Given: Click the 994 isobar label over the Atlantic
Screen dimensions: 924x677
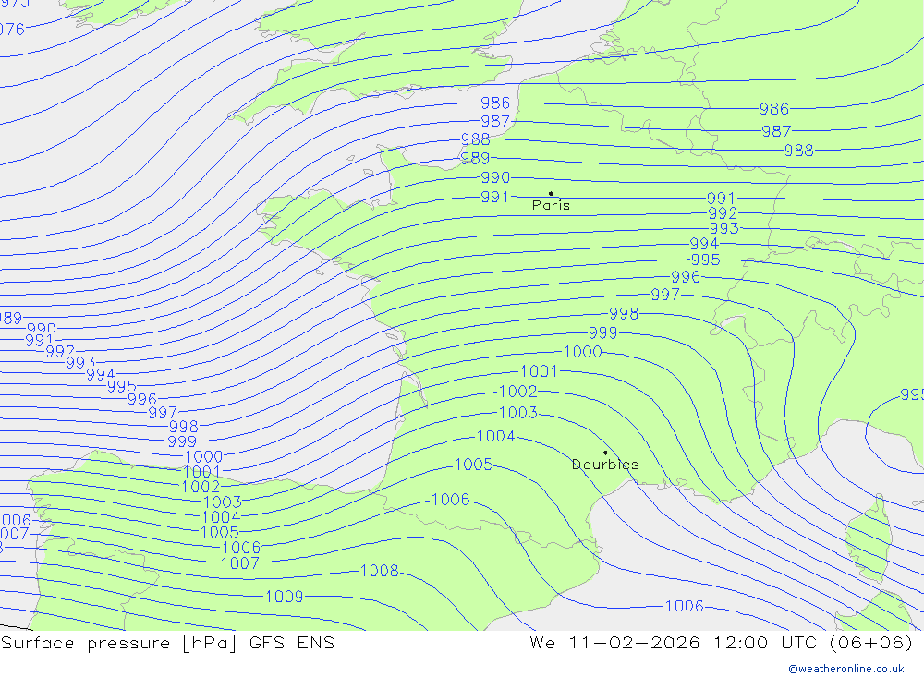Looking at the screenshot, I should (x=101, y=375).
